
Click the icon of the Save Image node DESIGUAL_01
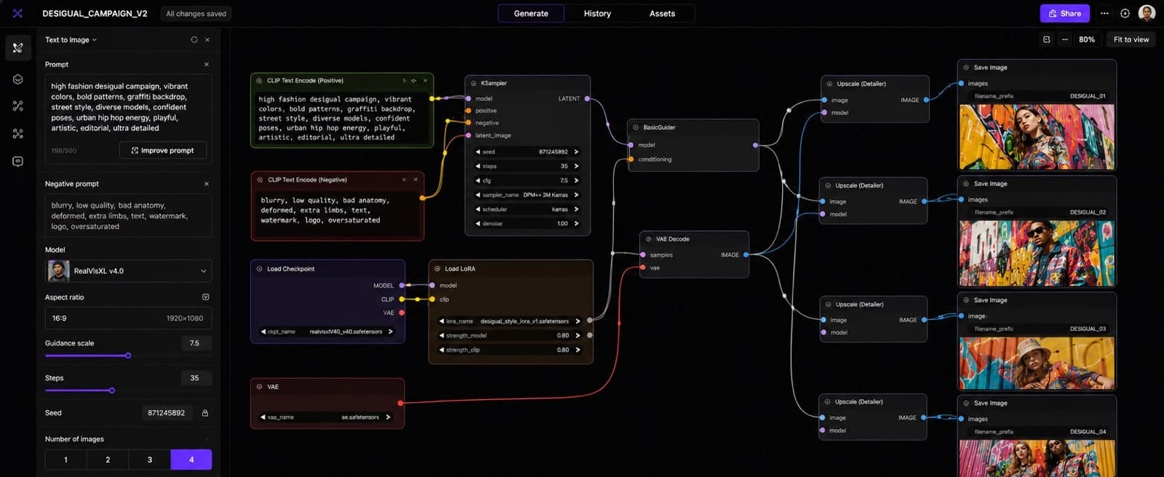pyautogui.click(x=966, y=68)
